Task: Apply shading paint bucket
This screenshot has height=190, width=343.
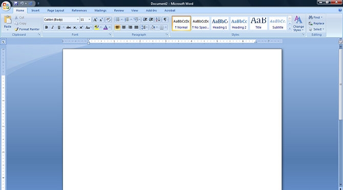Action: pos(153,27)
